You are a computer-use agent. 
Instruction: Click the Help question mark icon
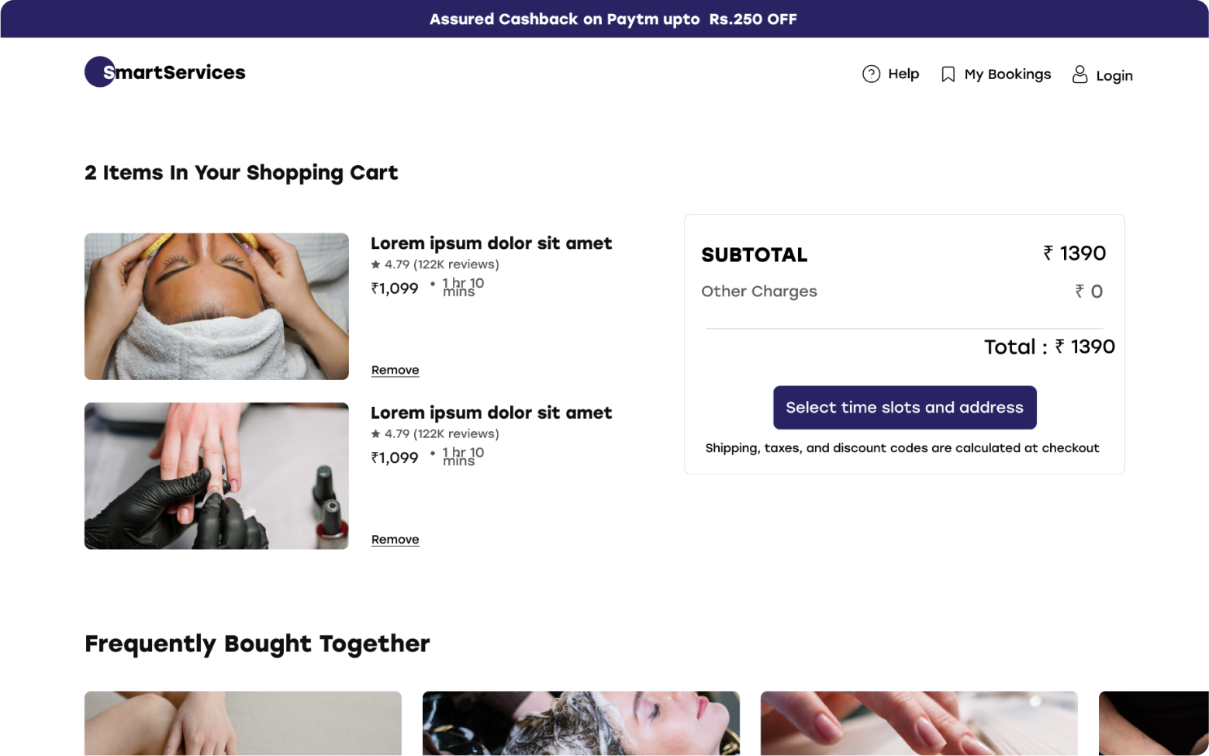tap(871, 74)
